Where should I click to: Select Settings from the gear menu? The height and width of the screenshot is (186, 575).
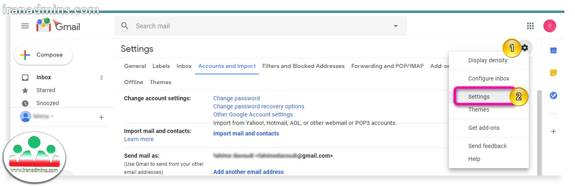pyautogui.click(x=479, y=97)
